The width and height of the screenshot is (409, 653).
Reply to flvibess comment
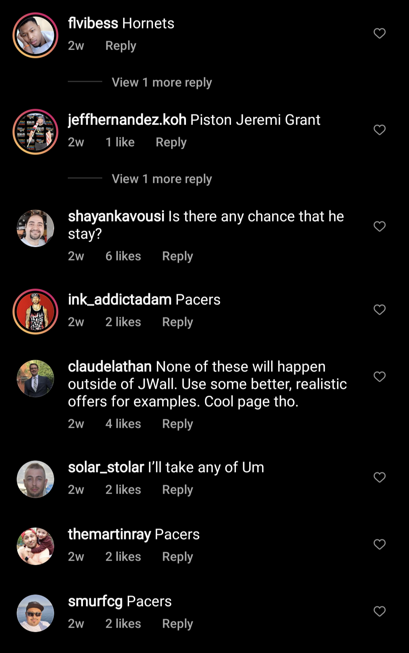(120, 46)
